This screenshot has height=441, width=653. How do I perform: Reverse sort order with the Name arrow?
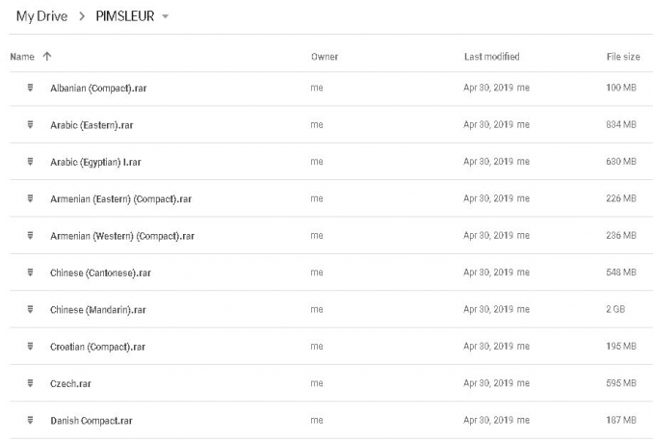[x=47, y=57]
